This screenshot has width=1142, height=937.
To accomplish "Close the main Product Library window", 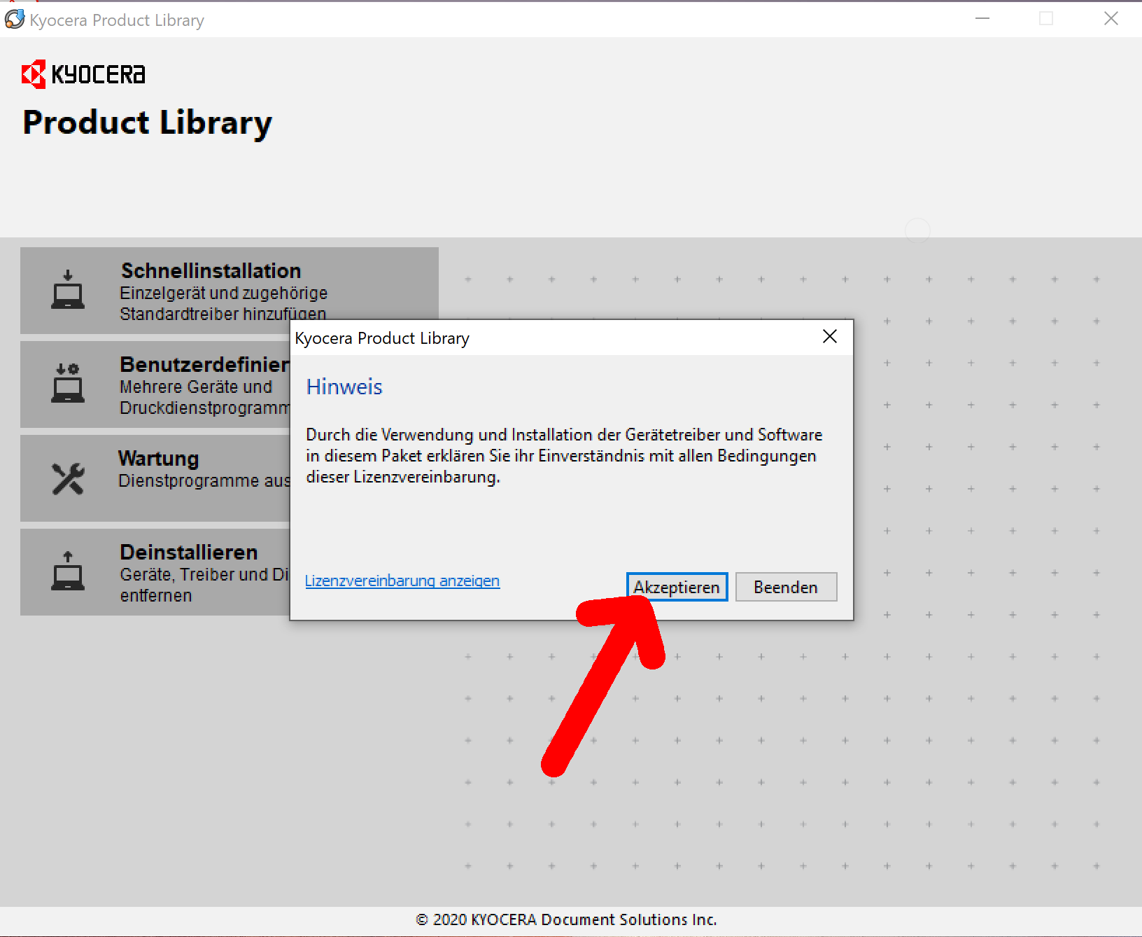I will [x=1111, y=19].
